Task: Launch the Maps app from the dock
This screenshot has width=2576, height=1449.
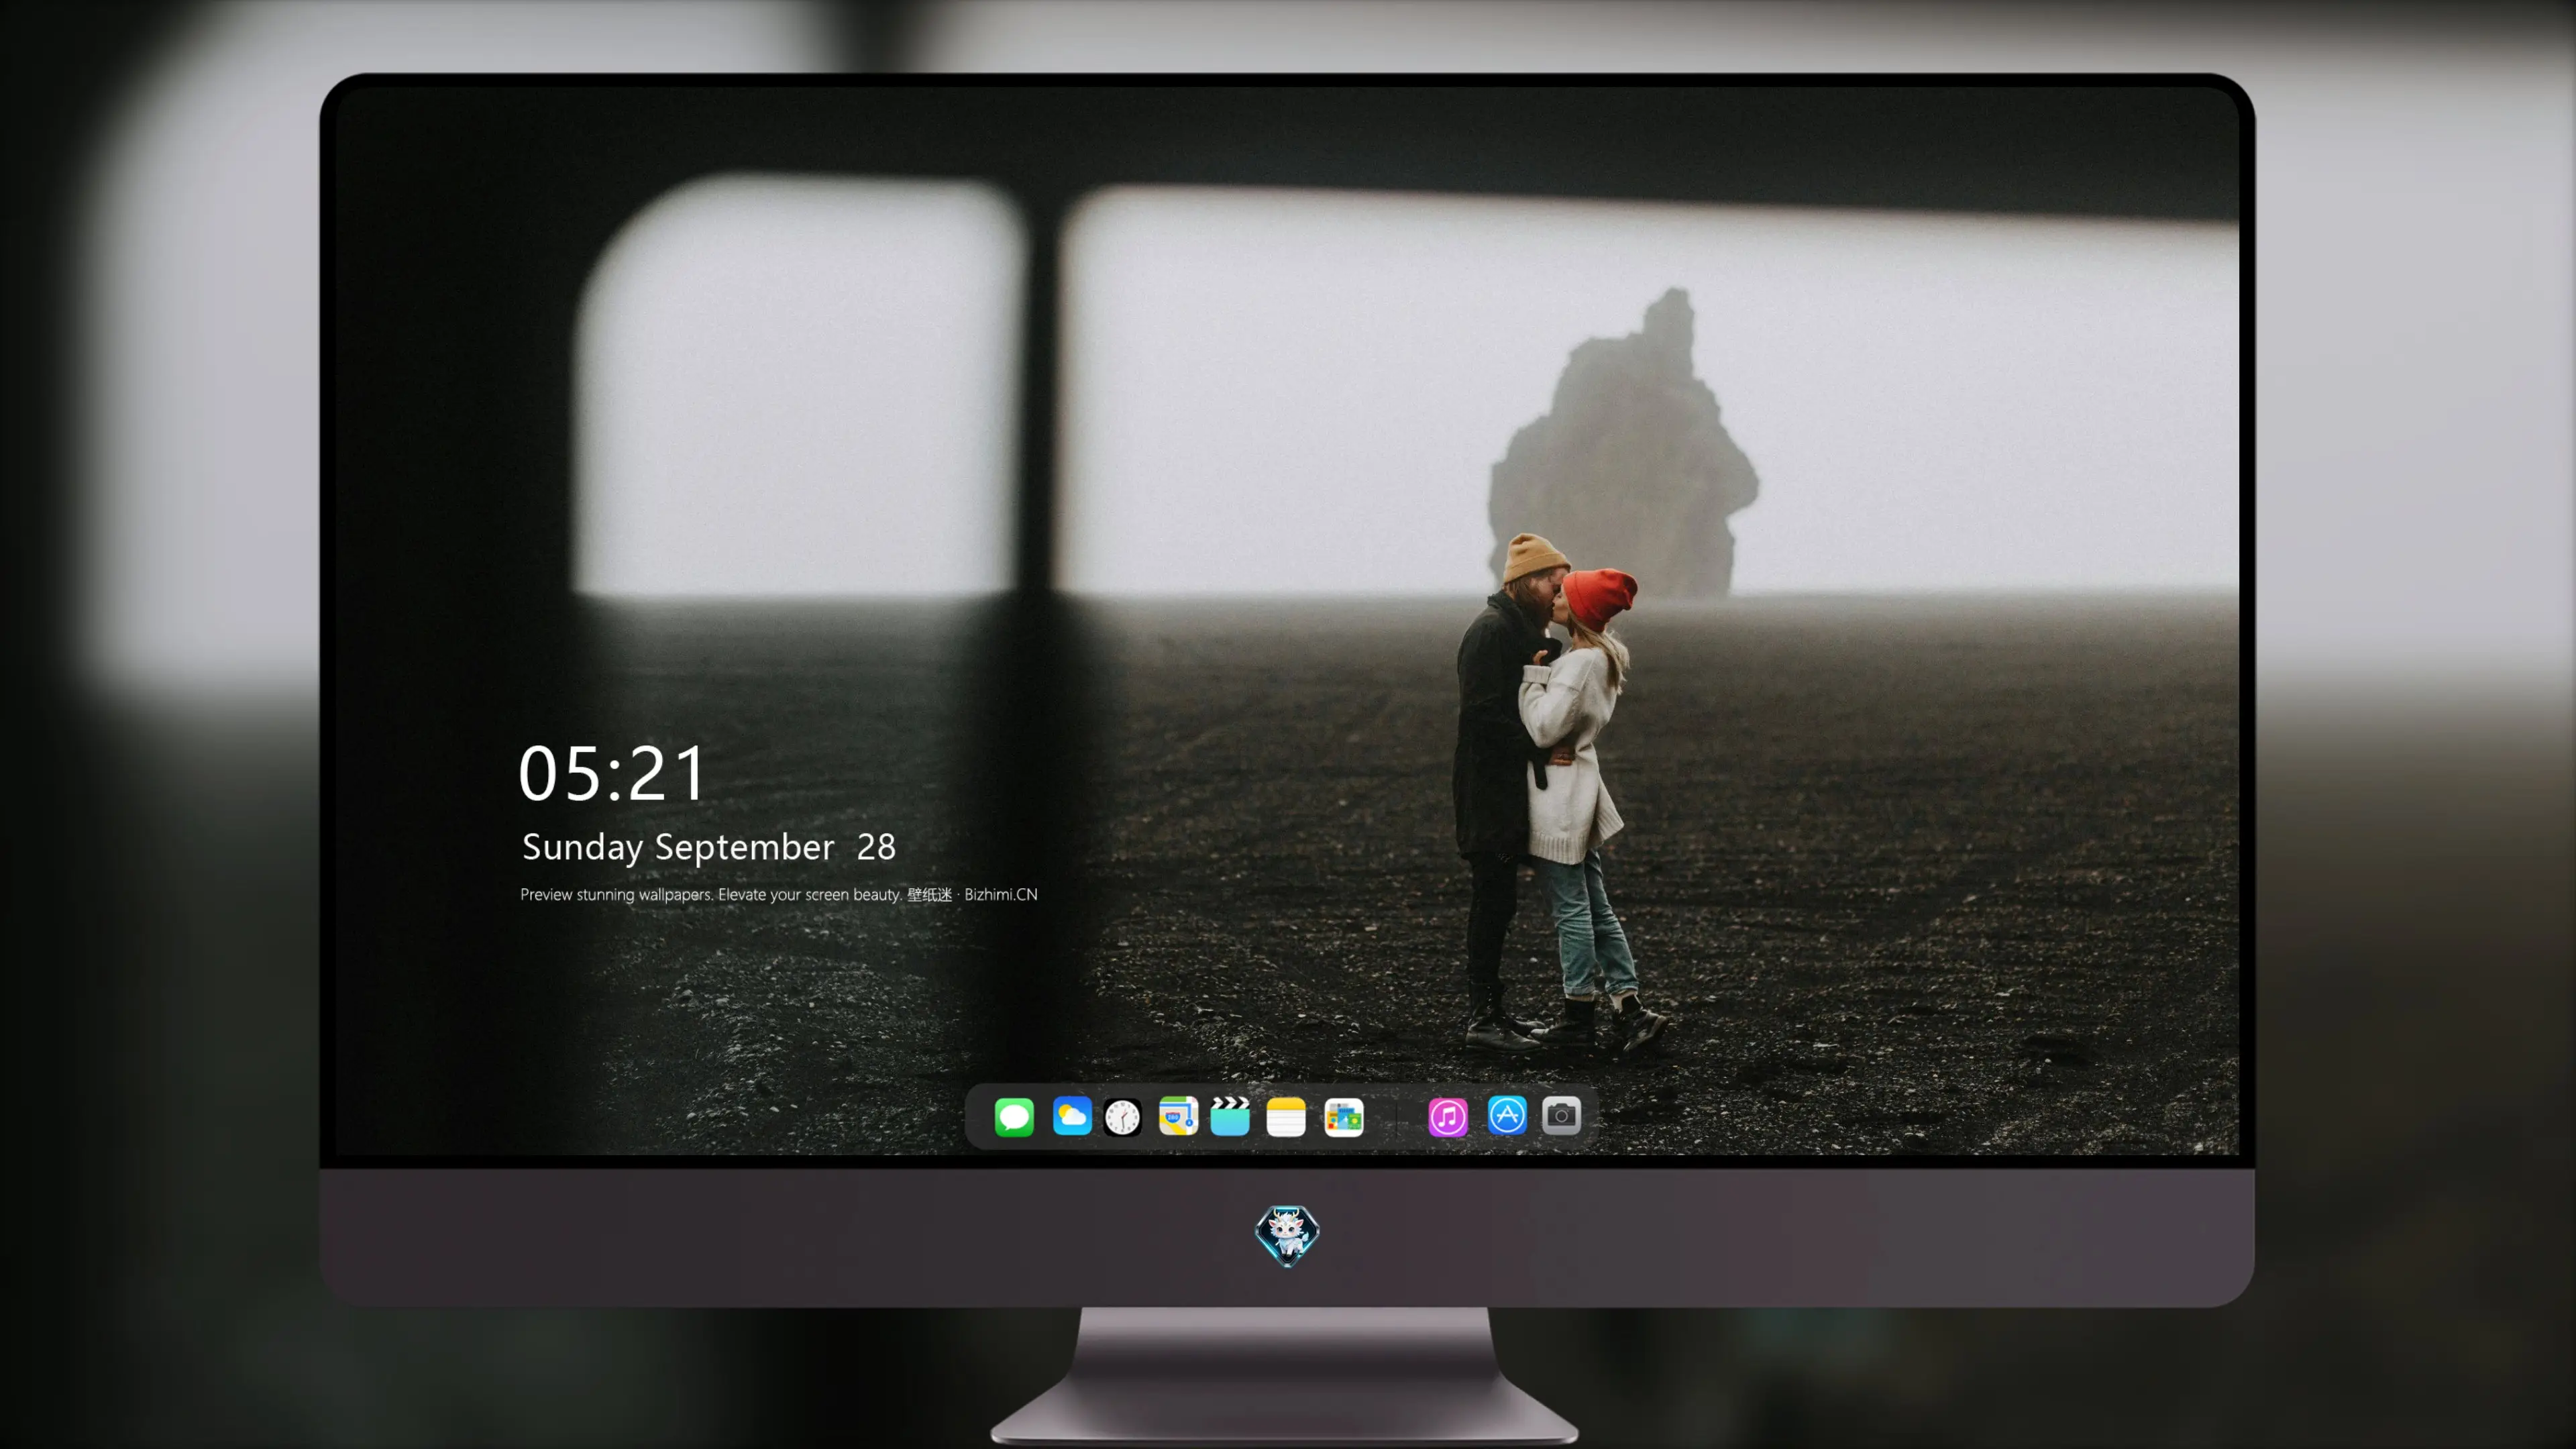Action: 1178,1116
